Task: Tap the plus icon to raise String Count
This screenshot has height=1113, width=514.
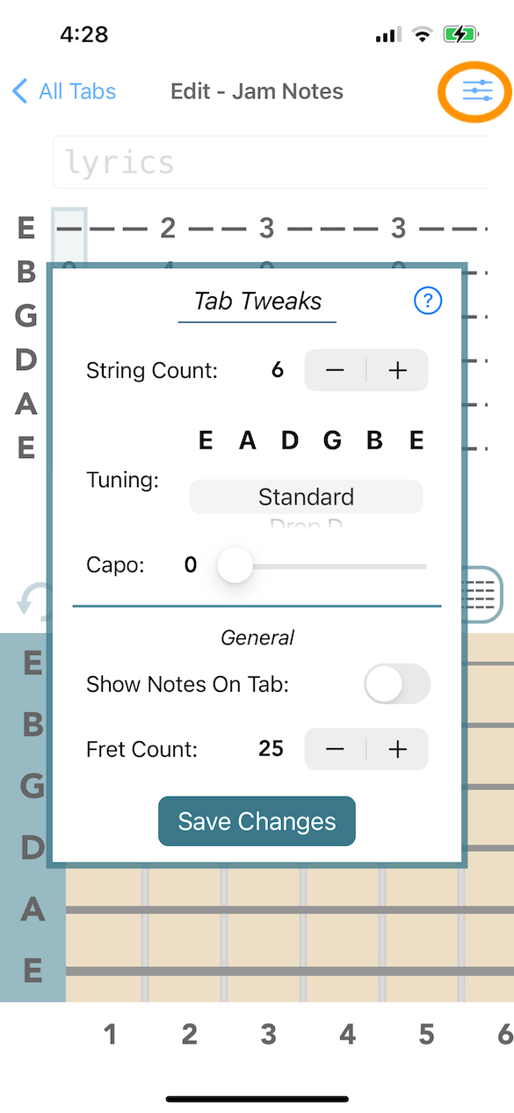Action: 397,370
